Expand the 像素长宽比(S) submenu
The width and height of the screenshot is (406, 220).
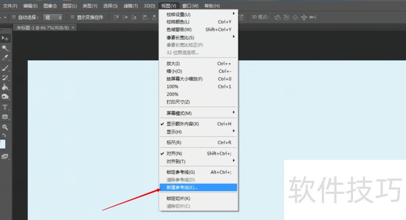coord(198,37)
